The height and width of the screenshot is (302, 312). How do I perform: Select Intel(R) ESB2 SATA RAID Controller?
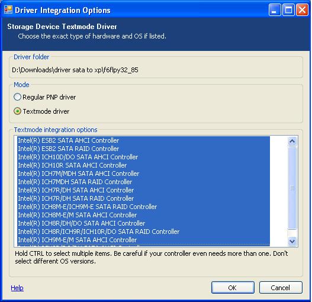pyautogui.click(x=143, y=149)
